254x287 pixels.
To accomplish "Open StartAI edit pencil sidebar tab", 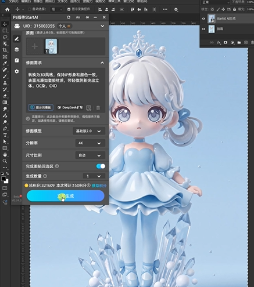I will [17, 39].
